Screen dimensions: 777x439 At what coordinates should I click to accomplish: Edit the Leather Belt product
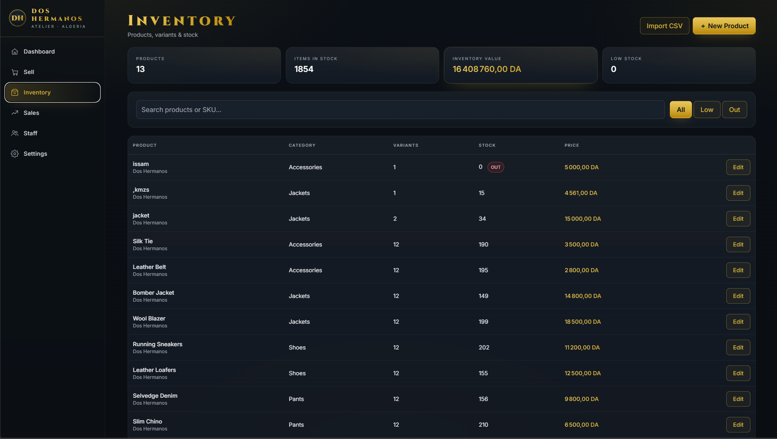pyautogui.click(x=738, y=270)
